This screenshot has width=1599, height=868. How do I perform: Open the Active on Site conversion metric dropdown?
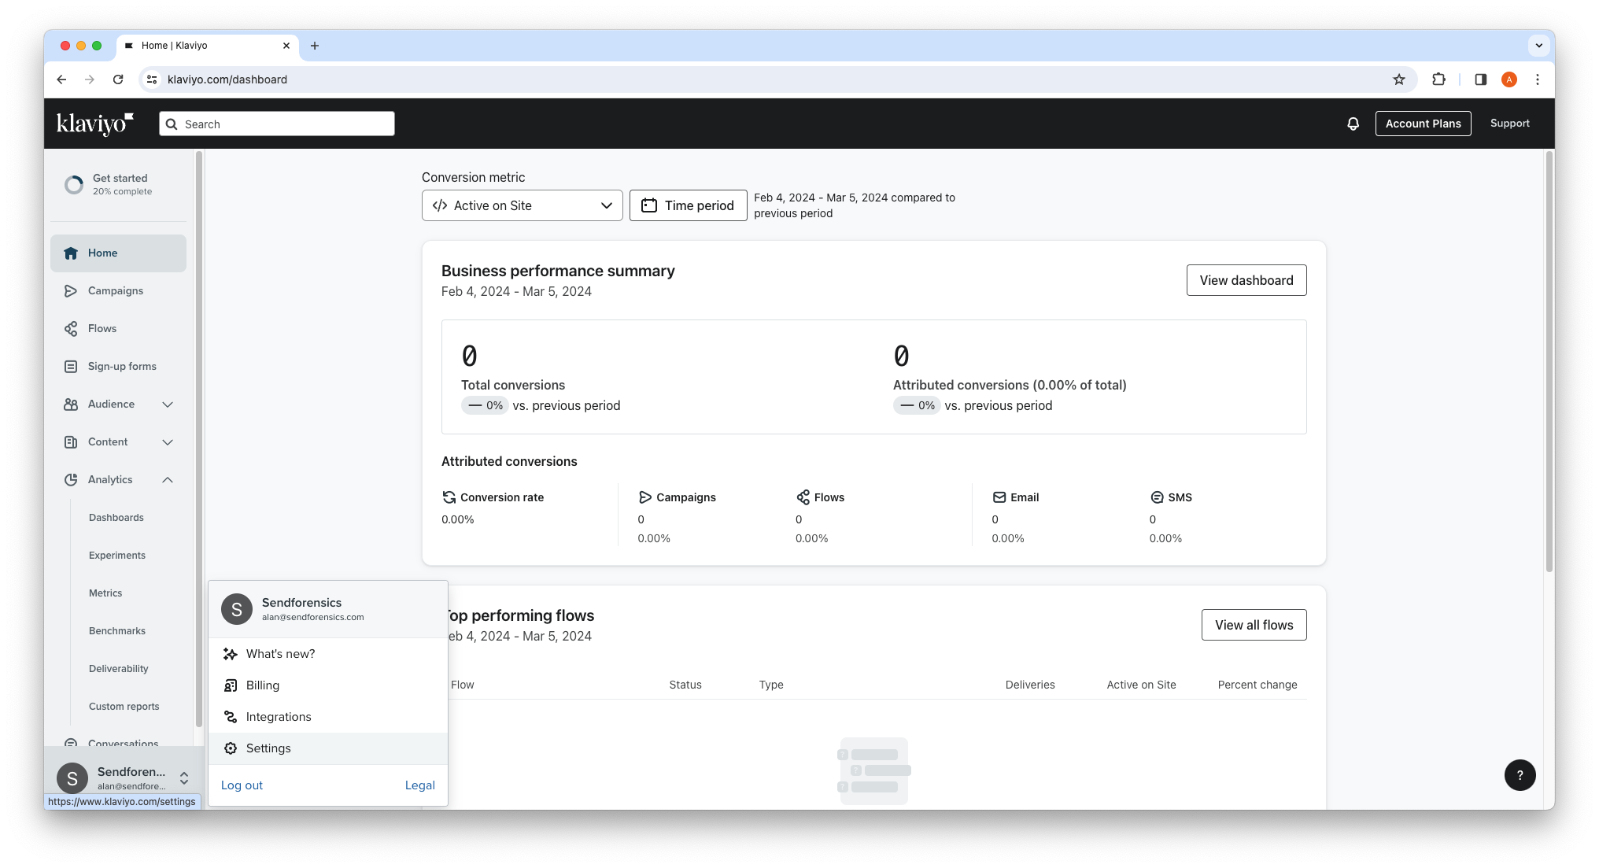(523, 205)
